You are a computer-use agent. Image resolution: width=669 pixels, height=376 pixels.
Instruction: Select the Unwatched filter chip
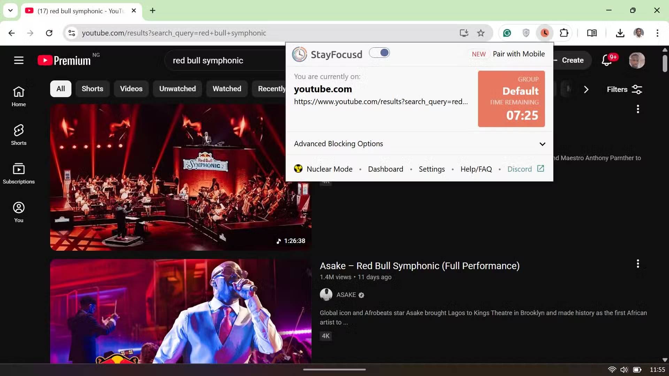click(x=177, y=89)
